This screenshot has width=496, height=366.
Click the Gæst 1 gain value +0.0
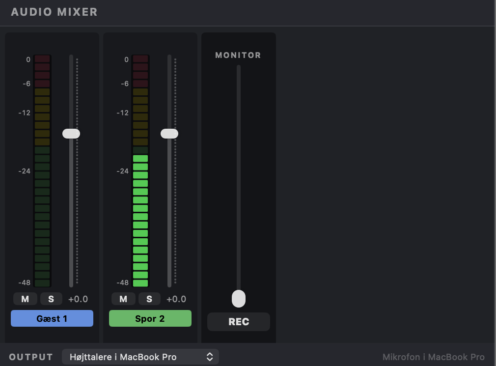click(x=78, y=299)
